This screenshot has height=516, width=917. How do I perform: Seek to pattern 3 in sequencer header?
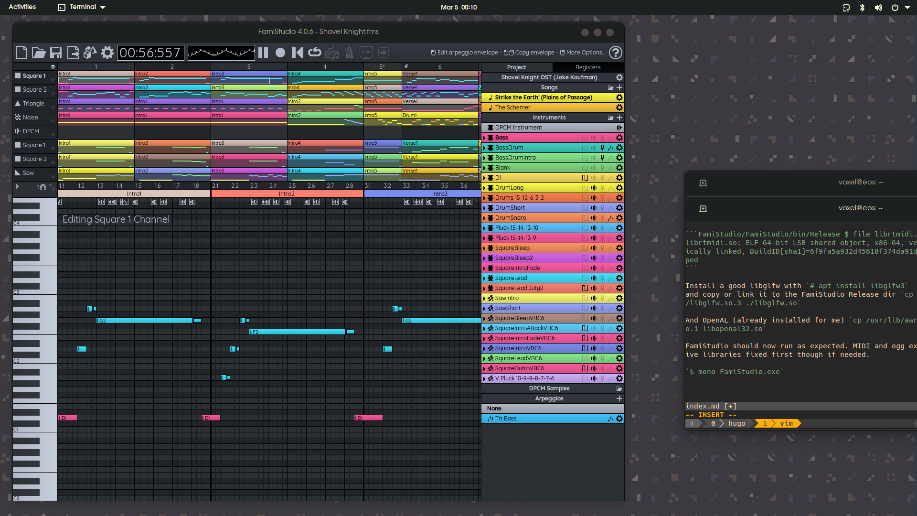point(248,67)
